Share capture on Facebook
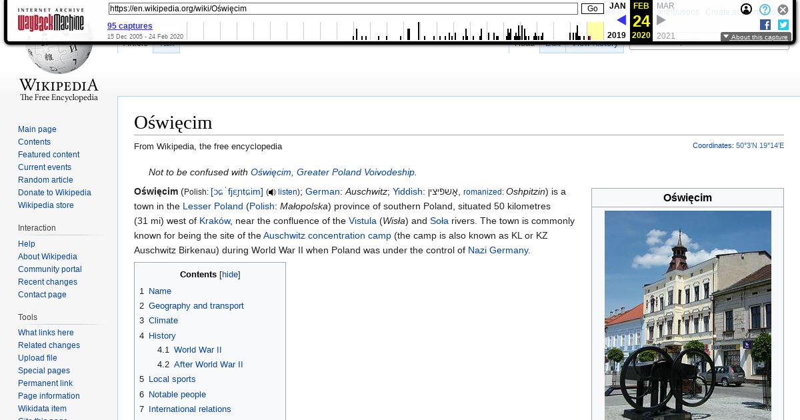 point(765,25)
